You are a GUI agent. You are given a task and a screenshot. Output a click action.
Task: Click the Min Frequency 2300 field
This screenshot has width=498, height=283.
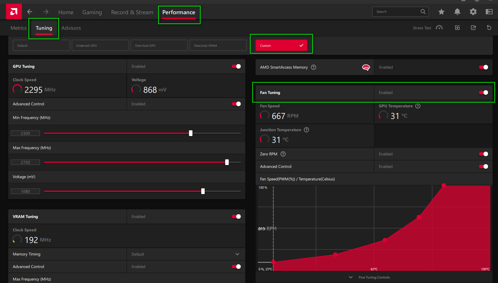(25, 133)
